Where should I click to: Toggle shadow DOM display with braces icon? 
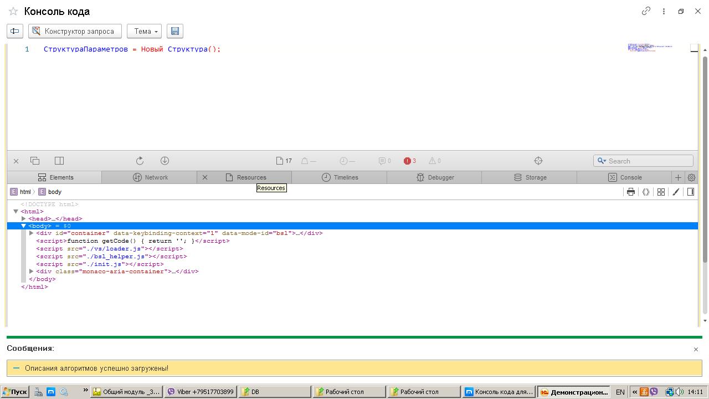646,192
